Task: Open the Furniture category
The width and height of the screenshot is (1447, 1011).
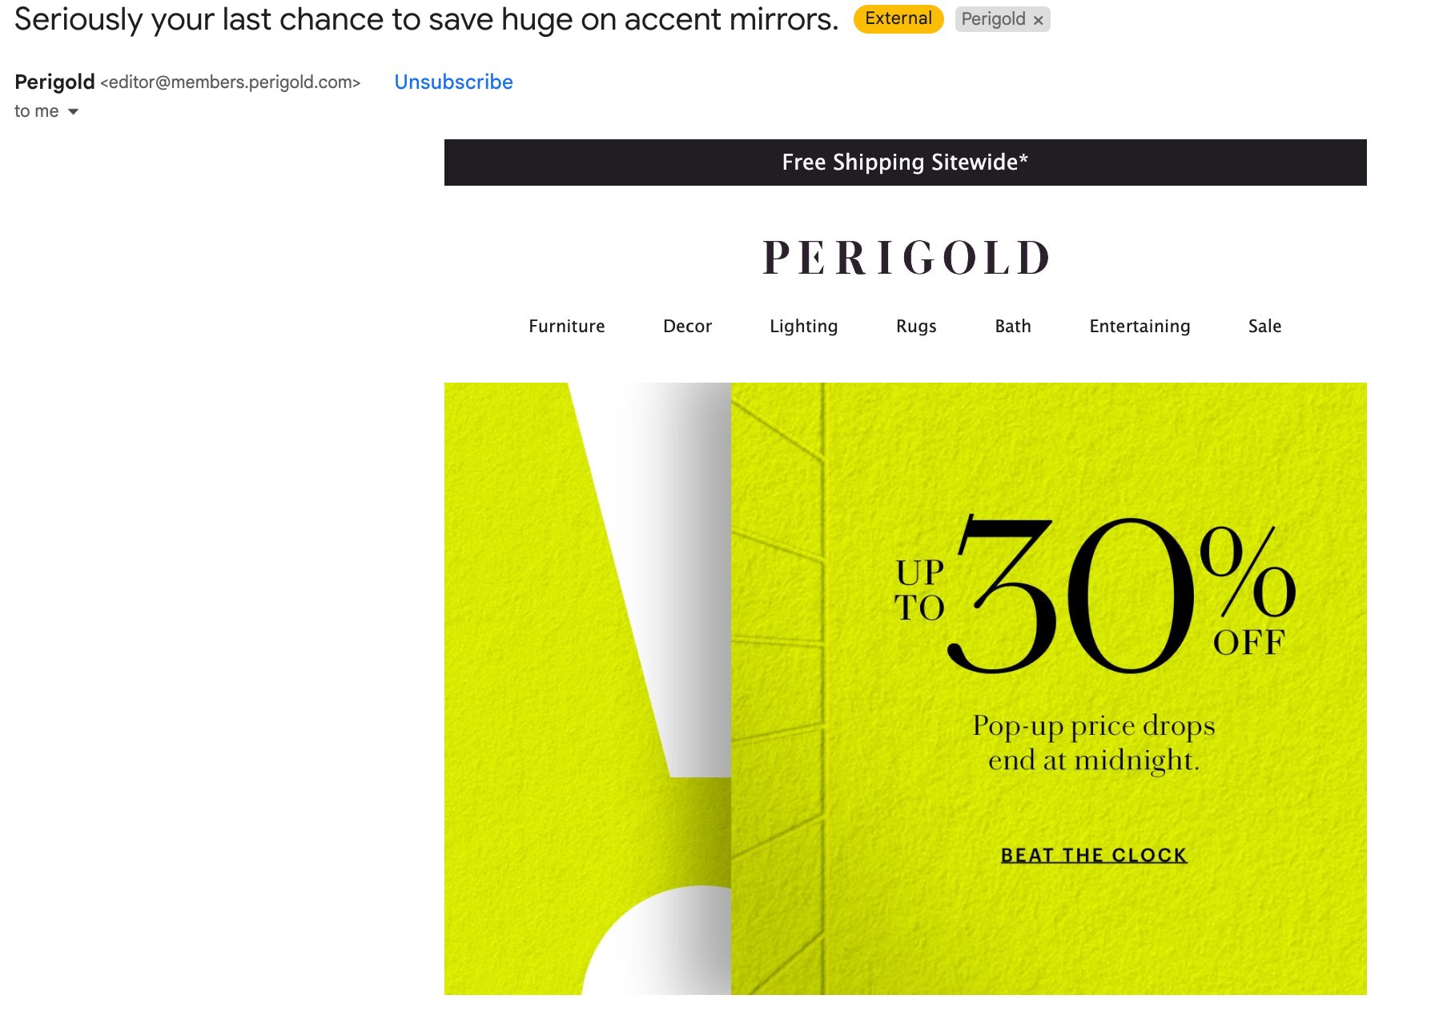Action: [566, 326]
